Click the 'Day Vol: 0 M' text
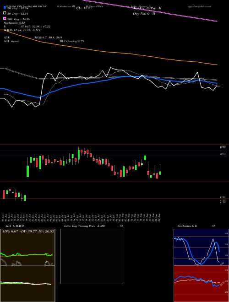 point(144,14)
